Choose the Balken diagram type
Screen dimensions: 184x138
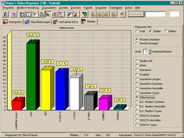[x=167, y=31]
